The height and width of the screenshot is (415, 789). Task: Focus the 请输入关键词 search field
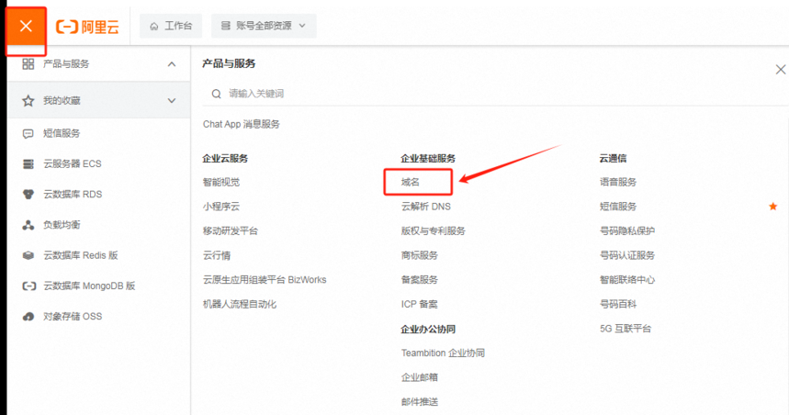pos(496,94)
